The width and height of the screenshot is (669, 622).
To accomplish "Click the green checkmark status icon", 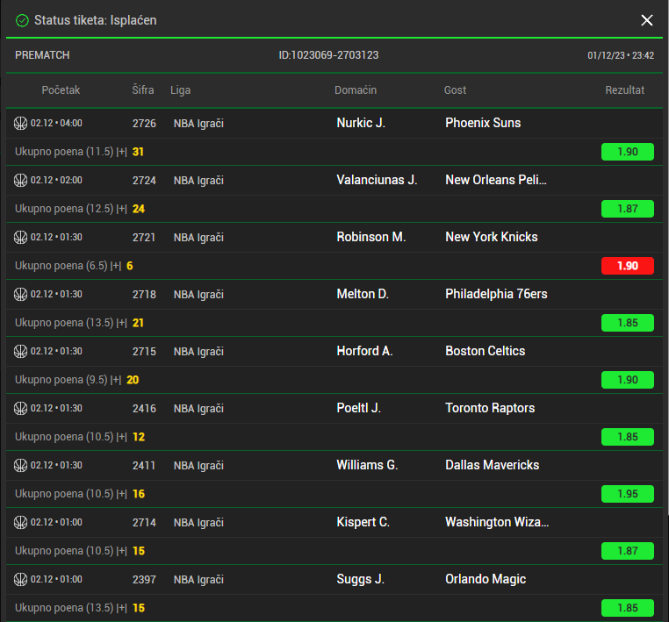I will [x=22, y=20].
